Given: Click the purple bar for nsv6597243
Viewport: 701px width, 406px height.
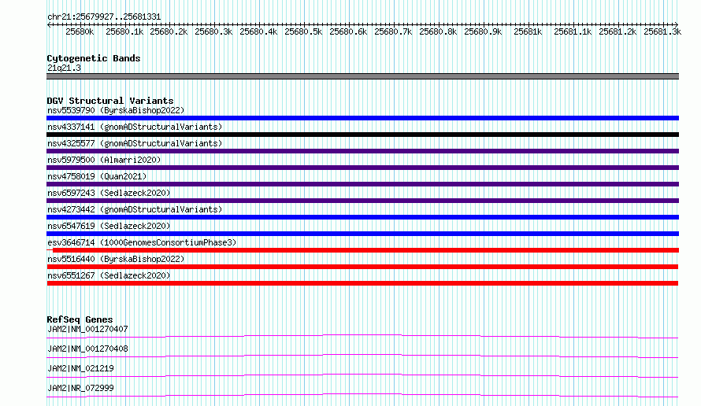Looking at the screenshot, I should [x=362, y=201].
